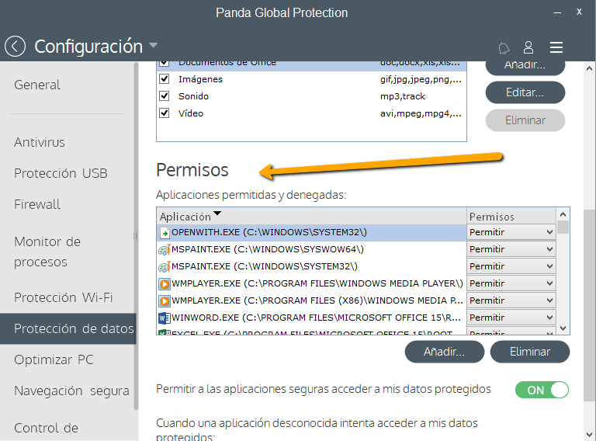Open the General settings section
Screen dimensions: 596x441
(37, 85)
